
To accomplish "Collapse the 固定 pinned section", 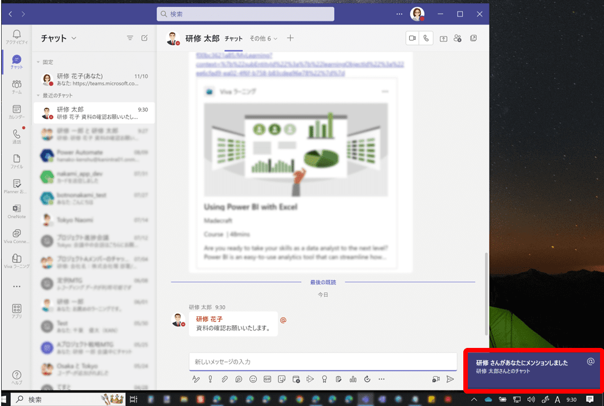I will click(38, 62).
